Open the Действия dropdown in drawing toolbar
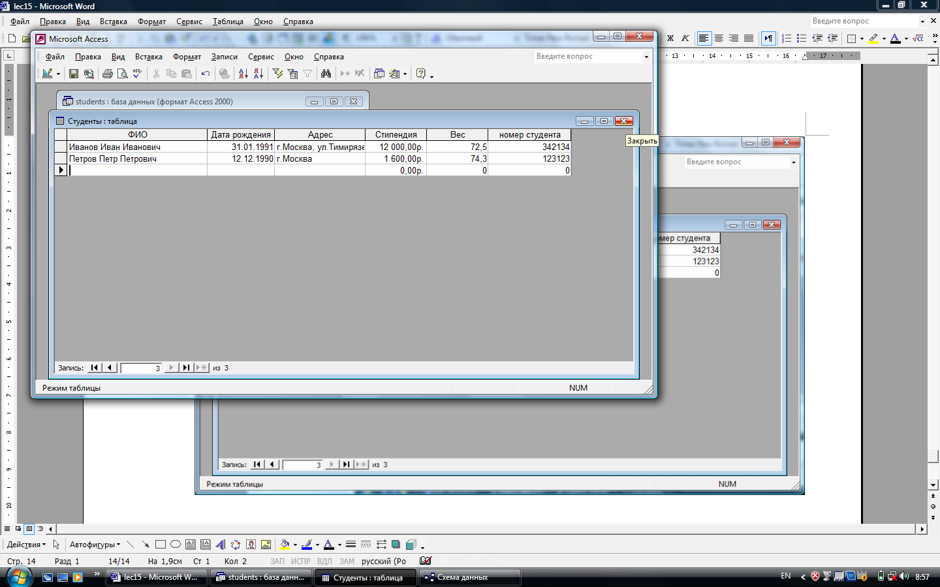Image resolution: width=940 pixels, height=587 pixels. (x=26, y=545)
